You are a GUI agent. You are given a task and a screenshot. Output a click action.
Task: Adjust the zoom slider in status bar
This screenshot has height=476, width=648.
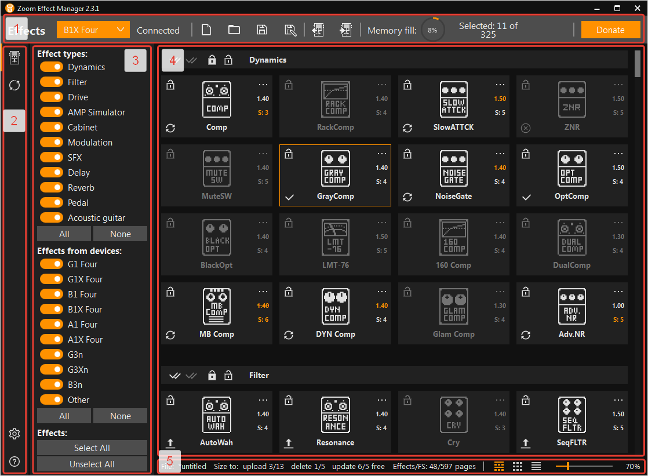point(568,466)
